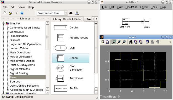Click the Display block icon
Viewport: 173px width, 100px height.
tap(60, 27)
